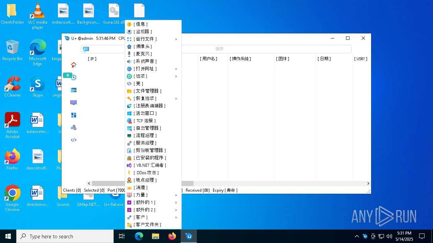Click the [地点经理] map pin icon

[129, 180]
